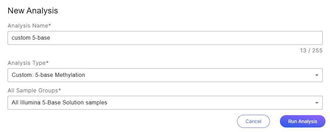This screenshot has width=330, height=132.
Task: Place cursor in the 'custom 5-base' text
Action: click(31, 38)
